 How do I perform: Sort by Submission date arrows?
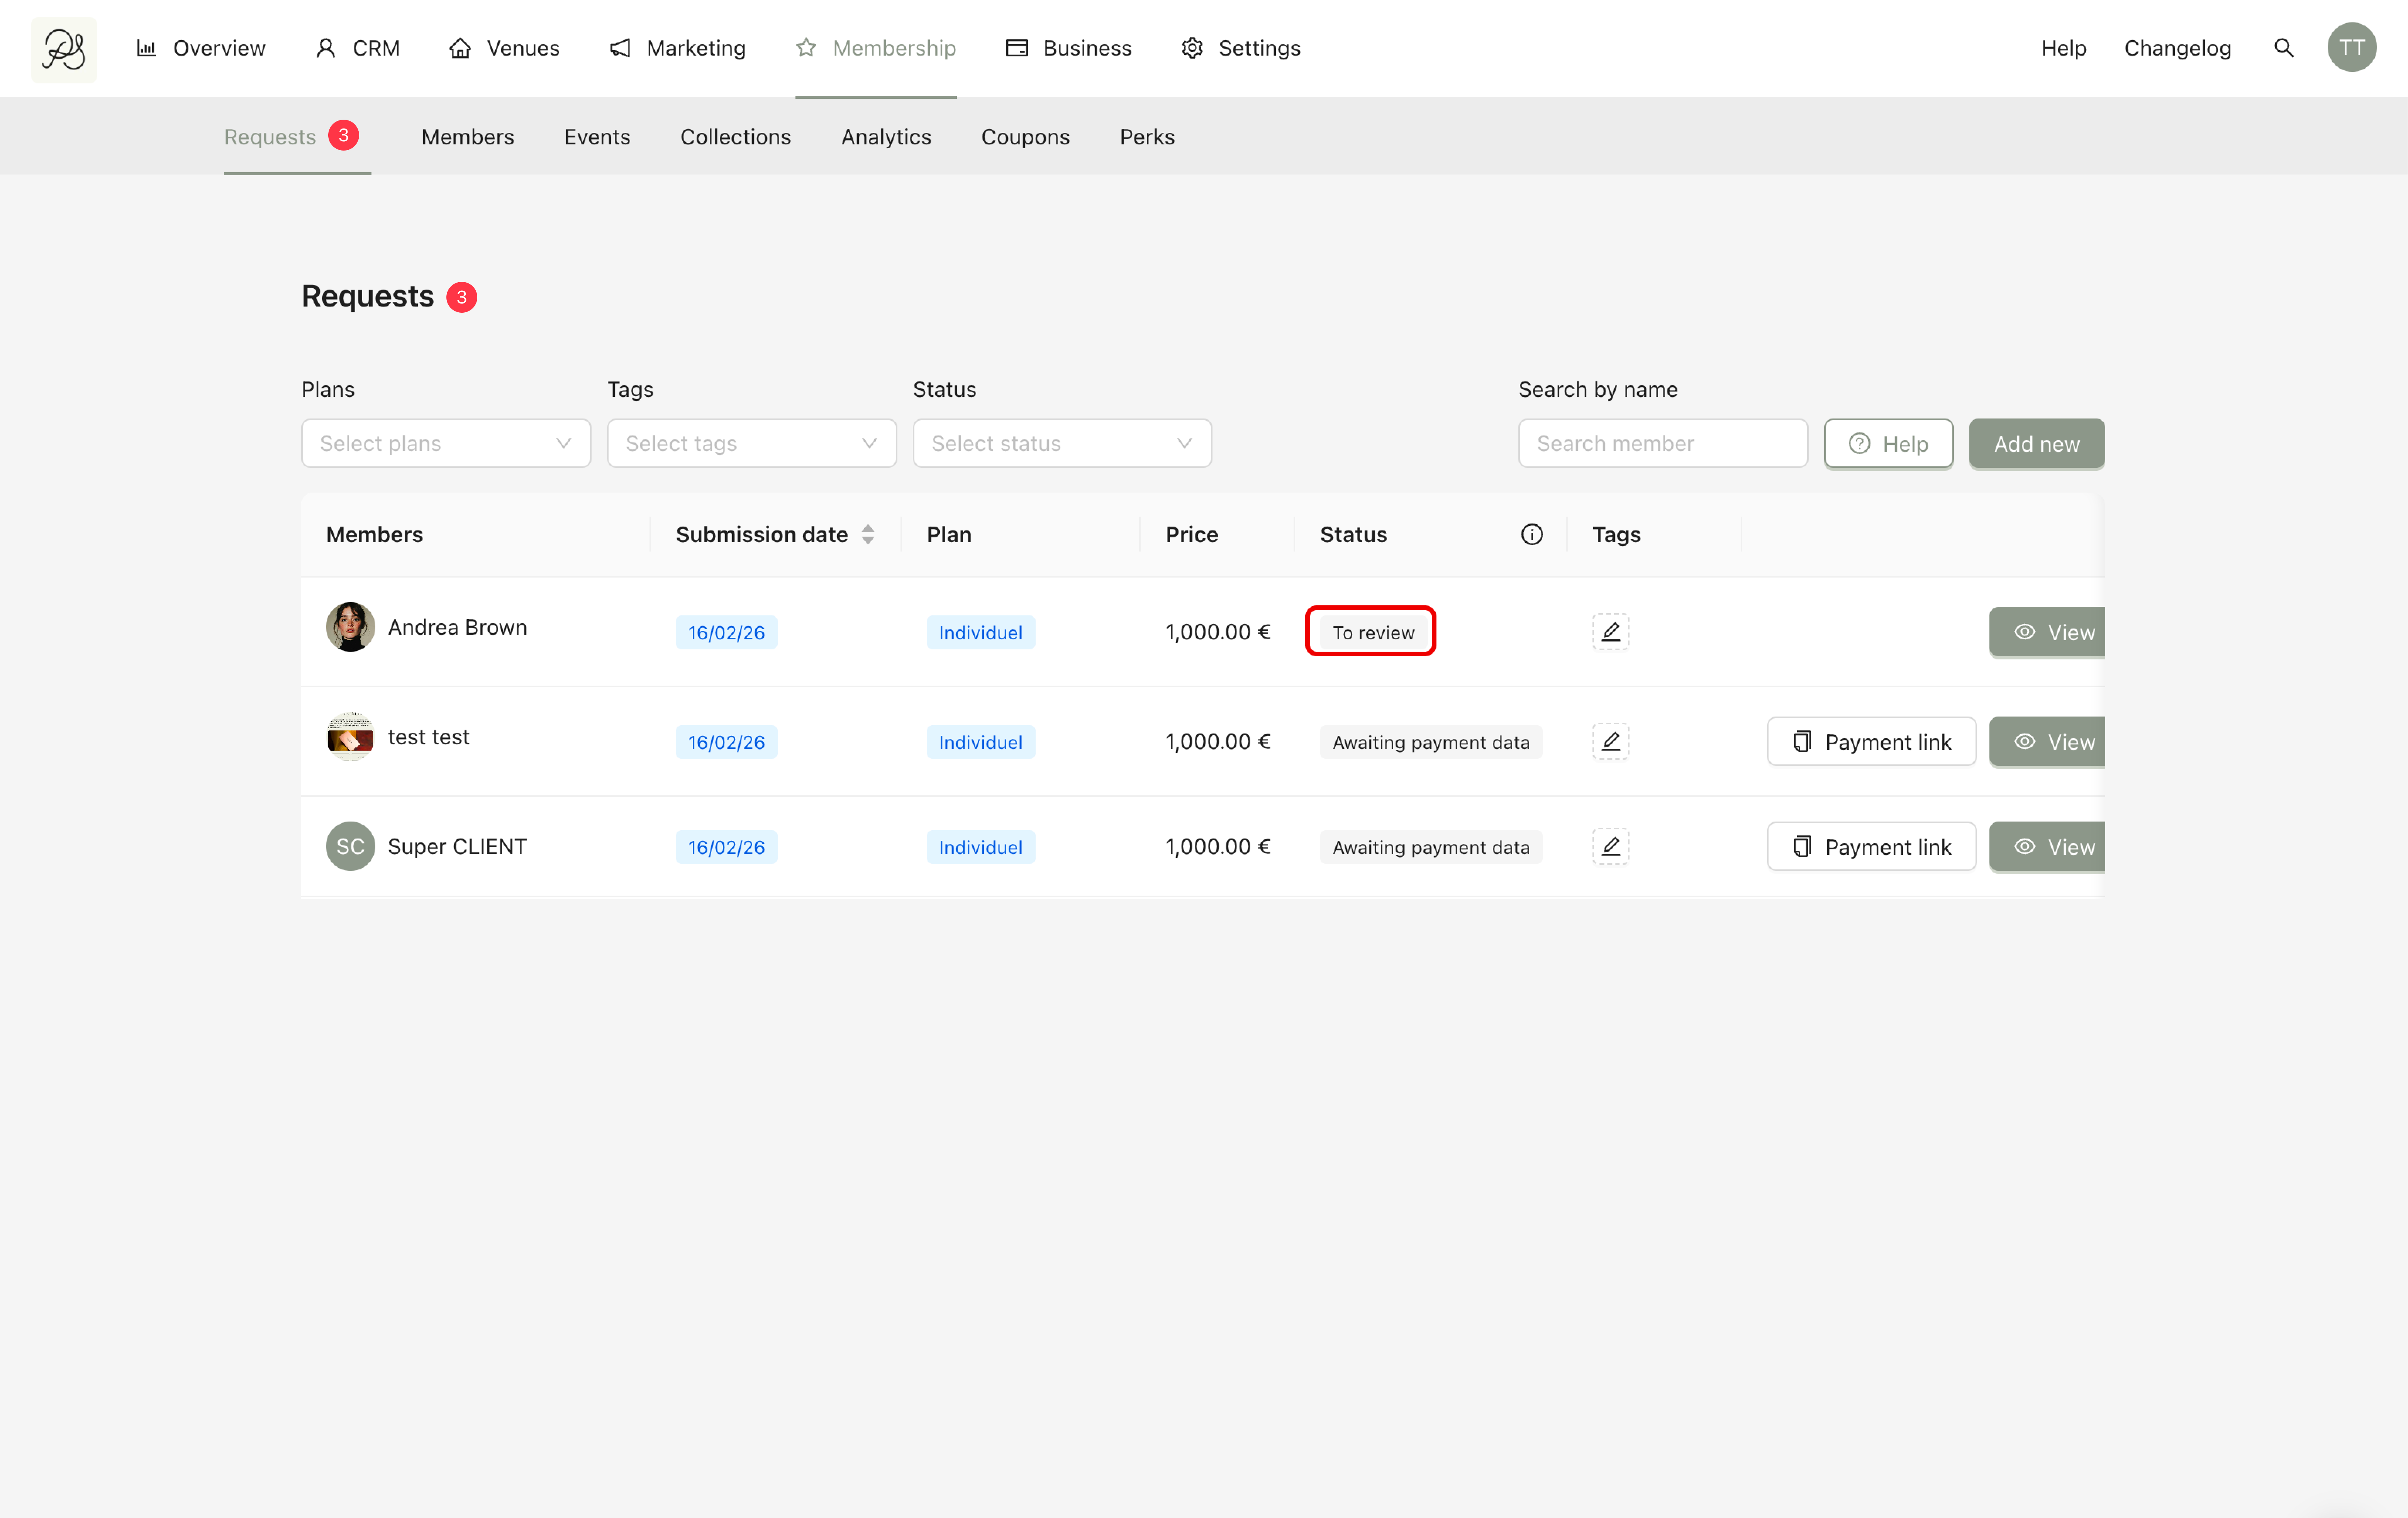click(x=868, y=534)
